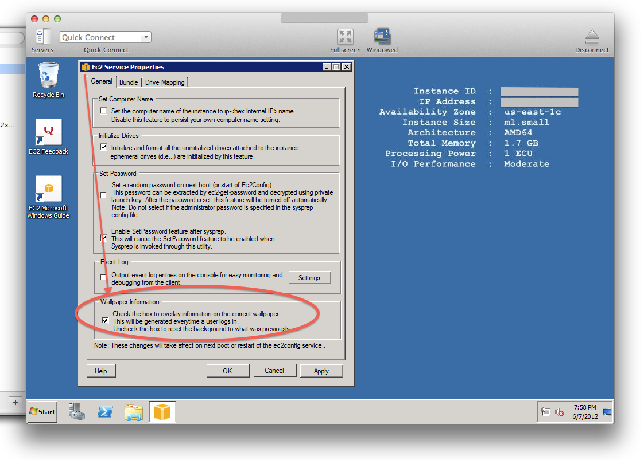Click the Cancel button

pyautogui.click(x=274, y=371)
